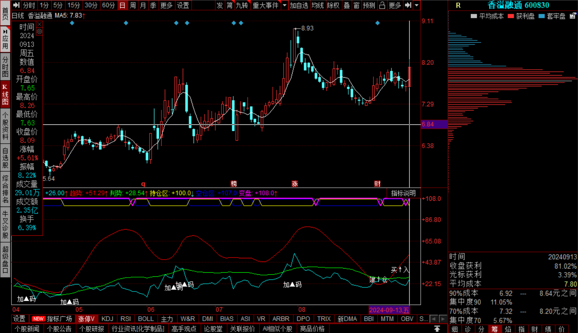Open 超级盘口 in the left sidebar
Screen dimensions: 578x333
5,260
